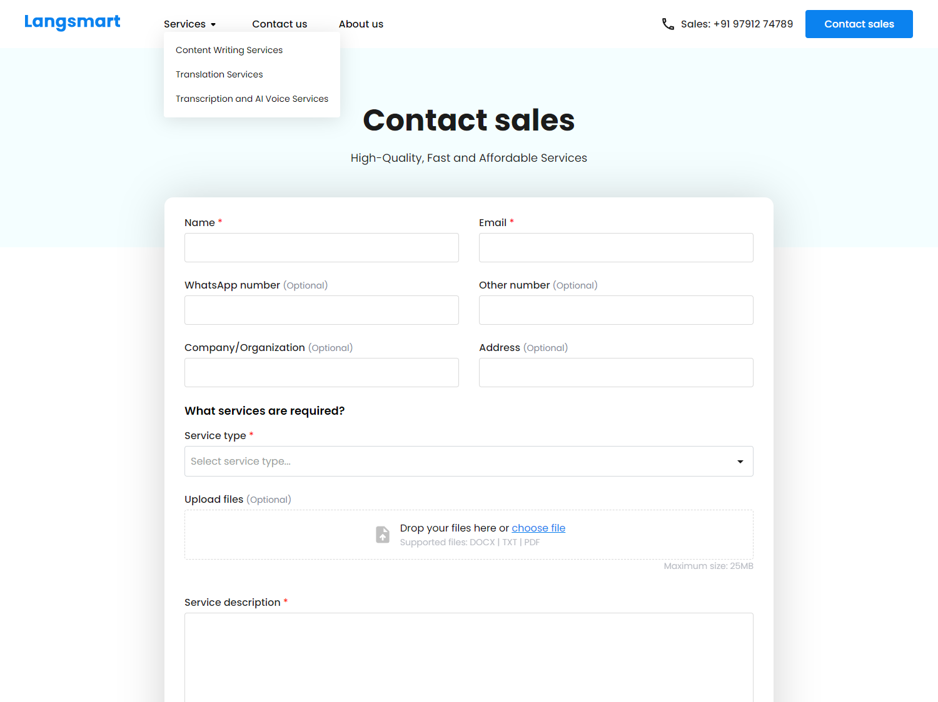The height and width of the screenshot is (702, 938).
Task: Click the blue Contact sales button
Action: click(x=859, y=24)
